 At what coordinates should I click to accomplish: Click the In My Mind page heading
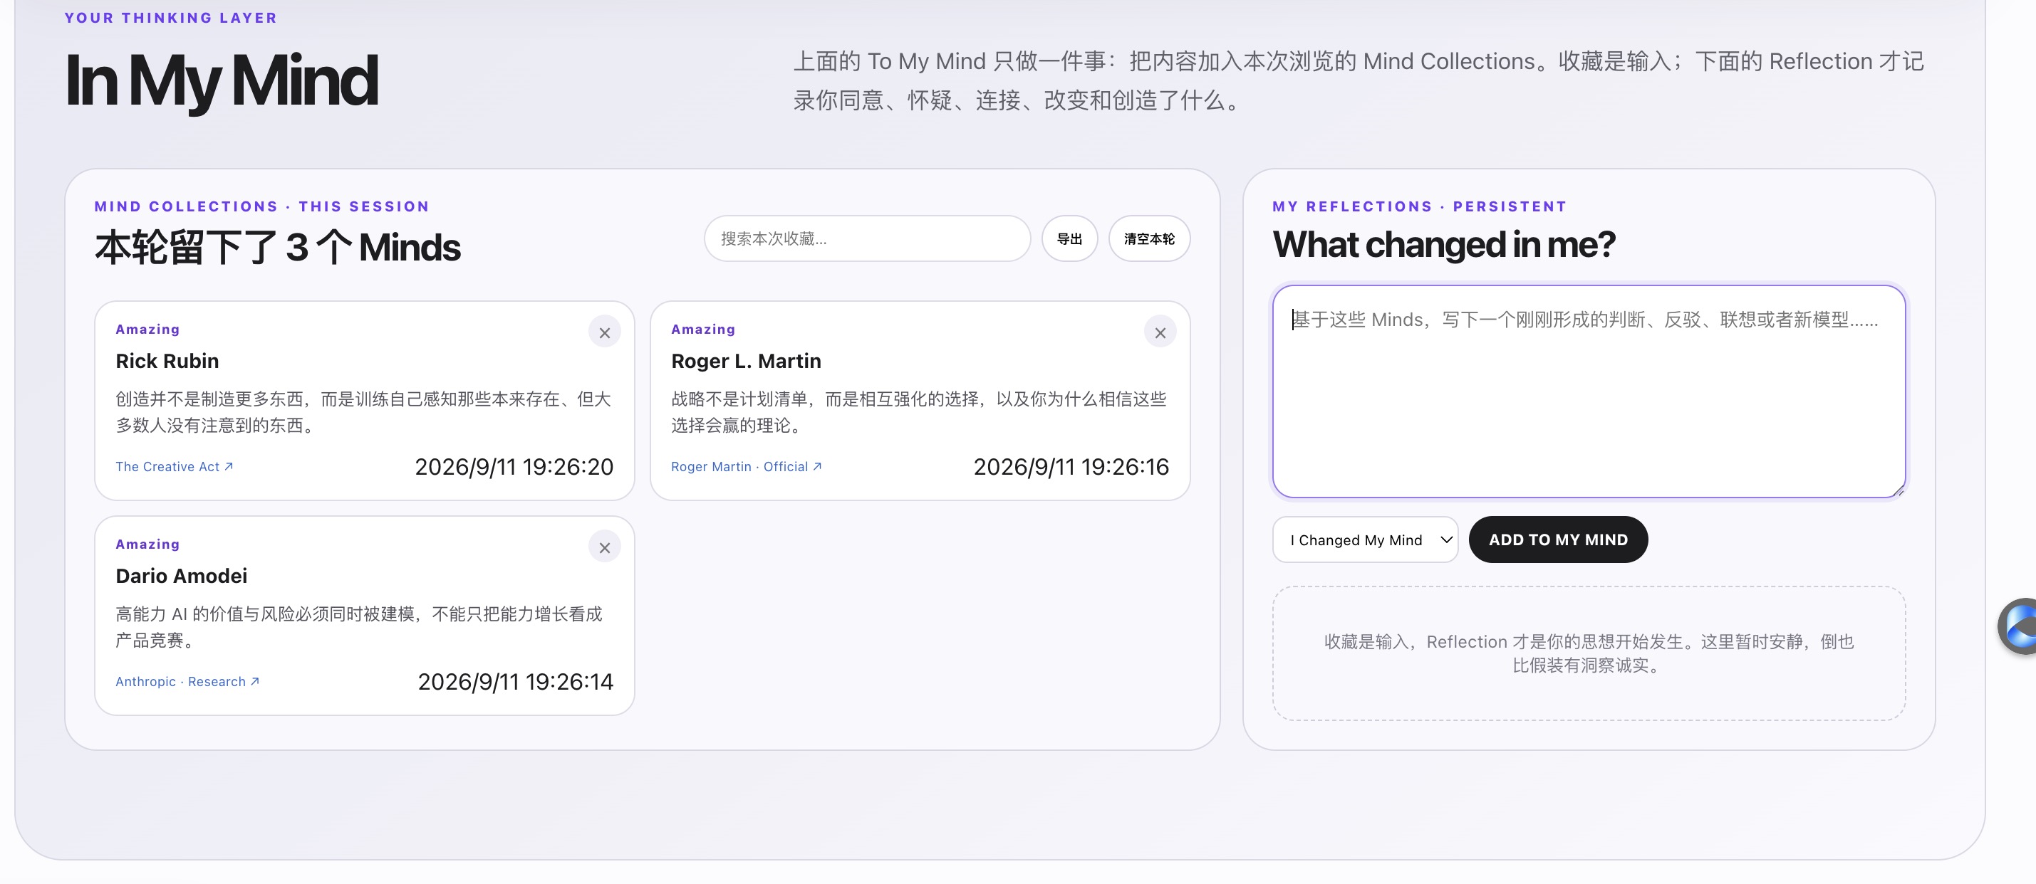pos(222,80)
